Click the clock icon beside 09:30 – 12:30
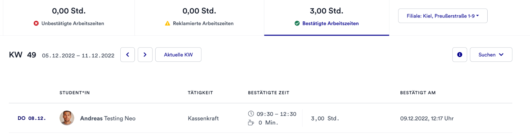The width and height of the screenshot is (530, 140). [251, 114]
